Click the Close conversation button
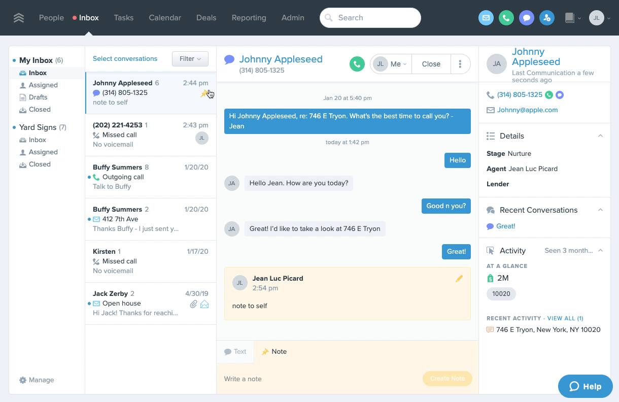This screenshot has width=619, height=402. pyautogui.click(x=431, y=64)
